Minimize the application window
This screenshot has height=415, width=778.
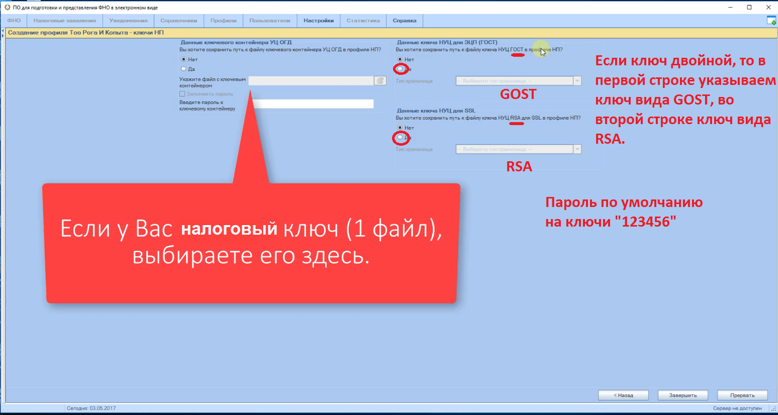tap(730, 7)
